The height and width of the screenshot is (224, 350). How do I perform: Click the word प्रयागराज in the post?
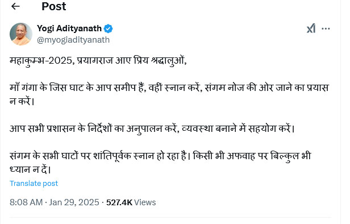pos(95,61)
